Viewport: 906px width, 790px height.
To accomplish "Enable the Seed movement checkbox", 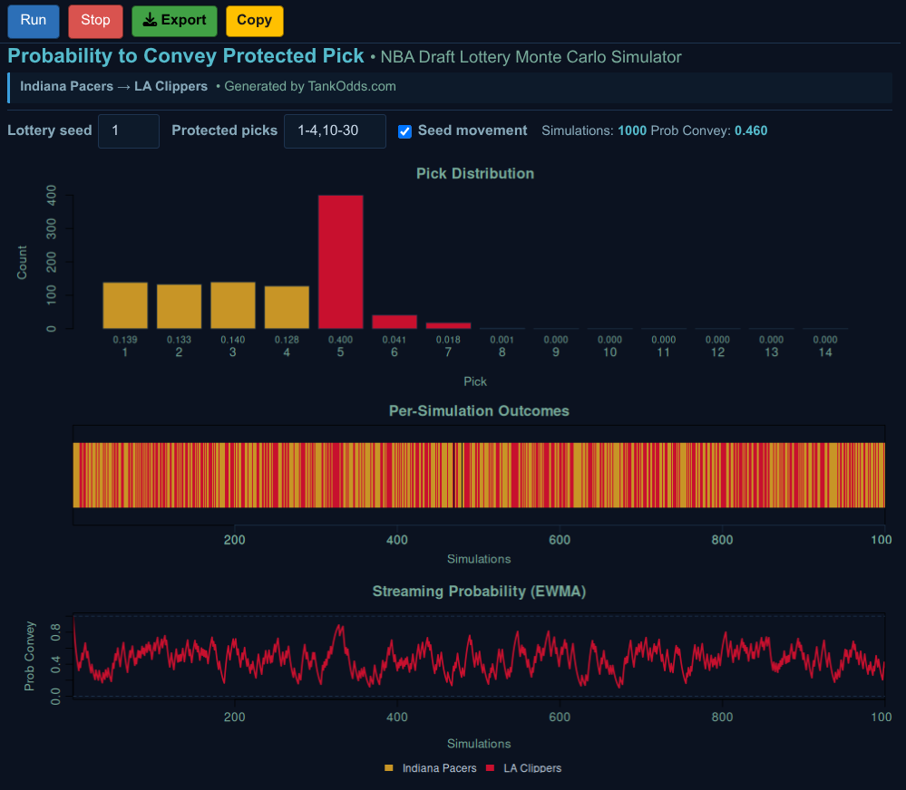I will tap(404, 130).
